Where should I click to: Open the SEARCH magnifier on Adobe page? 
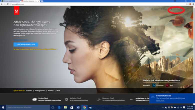coord(164,9)
